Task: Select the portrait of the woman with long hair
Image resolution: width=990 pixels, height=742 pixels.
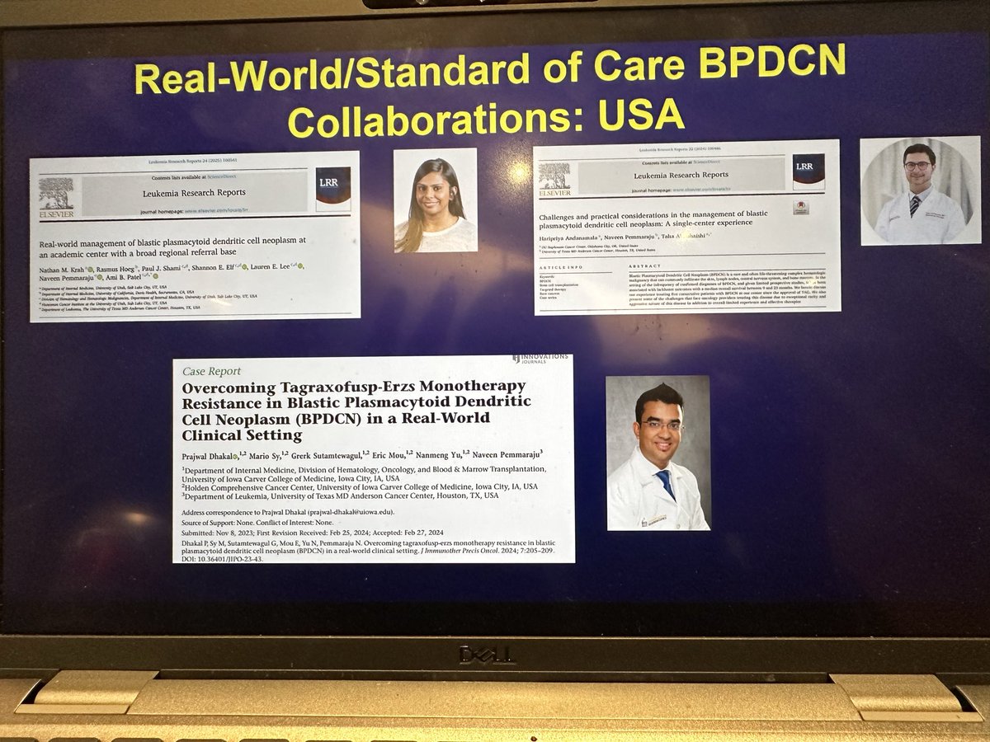Action: (435, 200)
